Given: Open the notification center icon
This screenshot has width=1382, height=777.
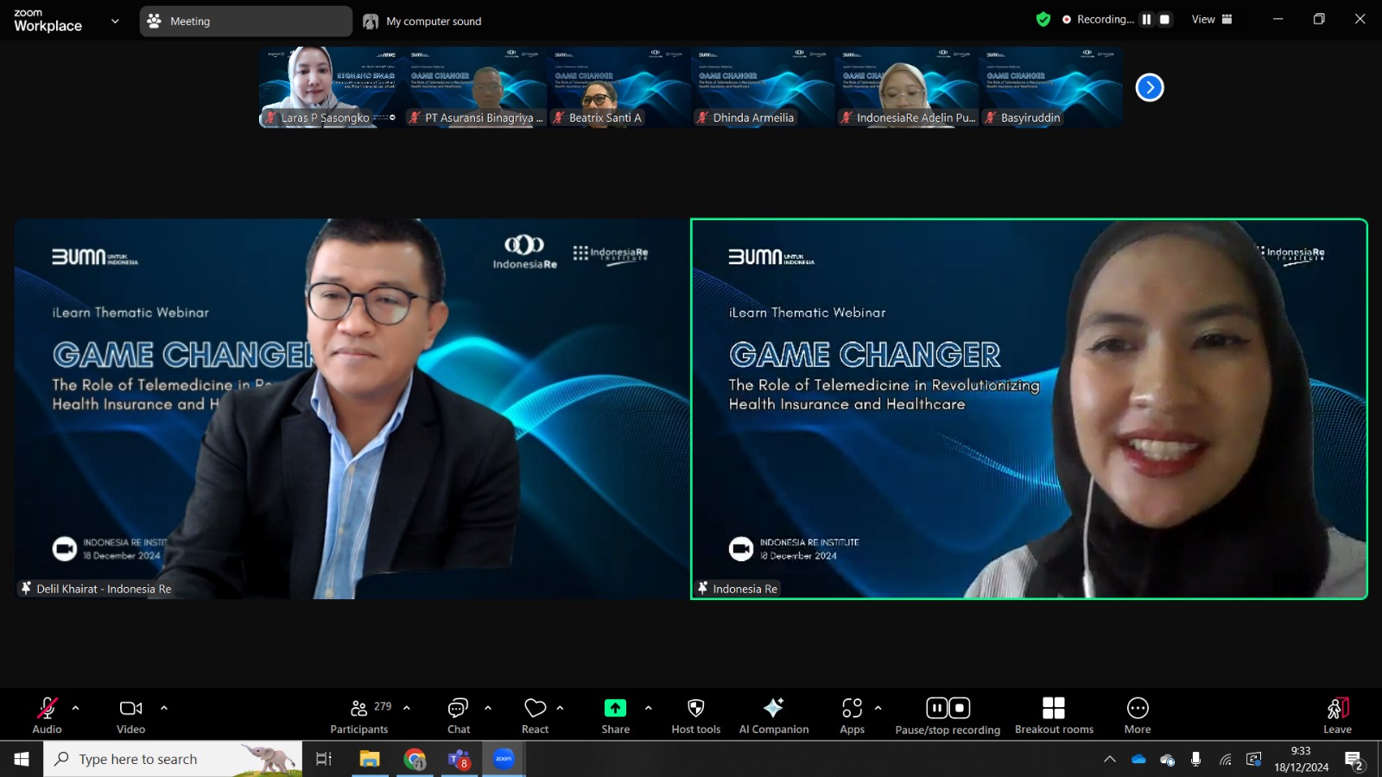Looking at the screenshot, I should pos(1354,760).
